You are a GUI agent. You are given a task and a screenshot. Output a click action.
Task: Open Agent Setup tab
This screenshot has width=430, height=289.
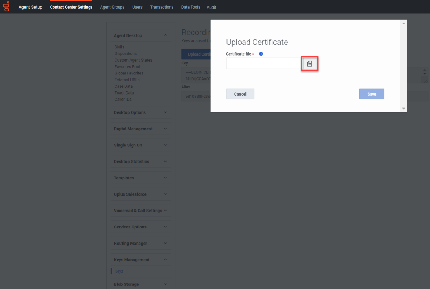(30, 7)
